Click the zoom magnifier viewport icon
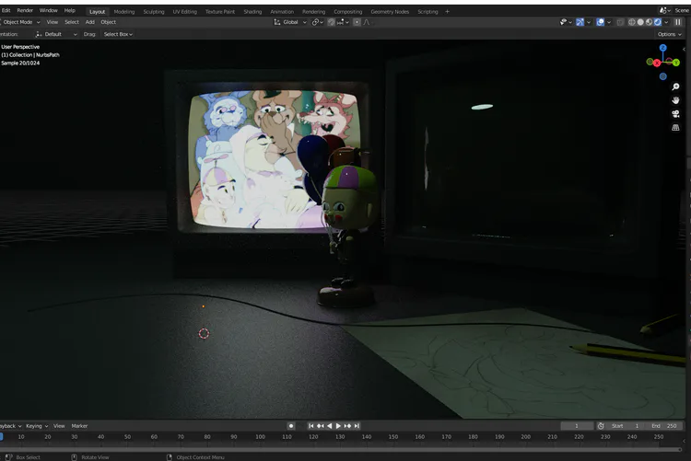Screen dimensions: 691x461 (x=675, y=86)
